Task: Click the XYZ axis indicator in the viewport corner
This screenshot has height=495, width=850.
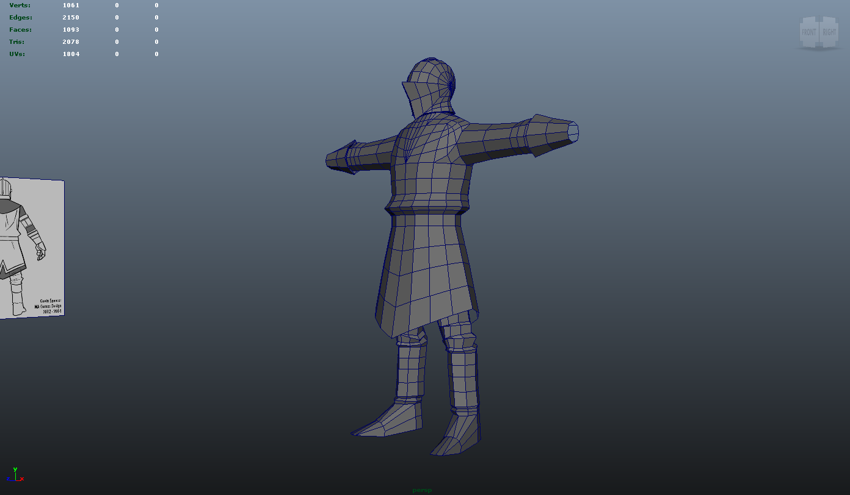Action: pyautogui.click(x=16, y=475)
